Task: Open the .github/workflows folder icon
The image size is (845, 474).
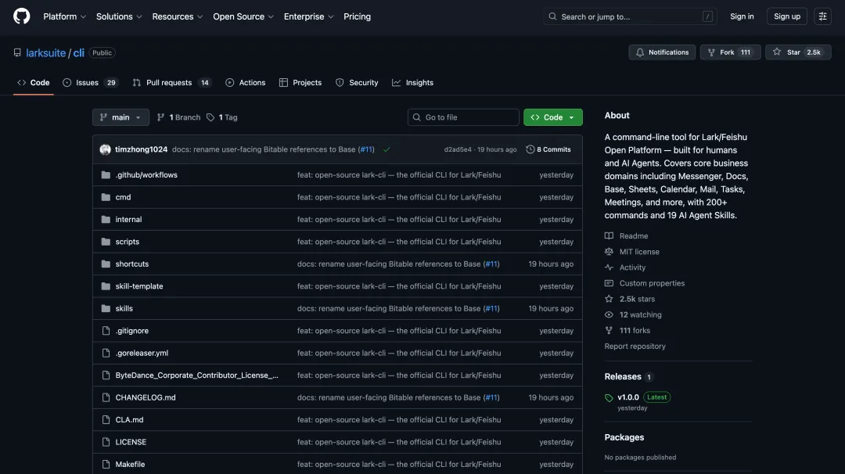Action: click(x=106, y=175)
